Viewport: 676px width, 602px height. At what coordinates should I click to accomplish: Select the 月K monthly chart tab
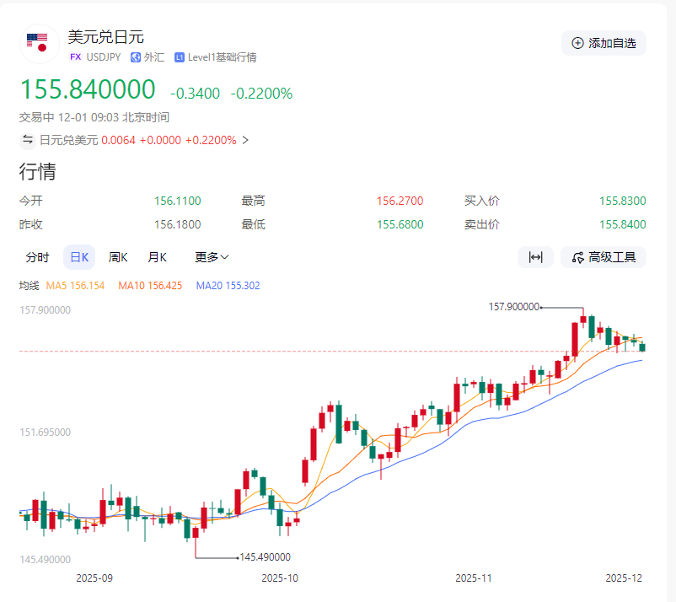pos(158,257)
